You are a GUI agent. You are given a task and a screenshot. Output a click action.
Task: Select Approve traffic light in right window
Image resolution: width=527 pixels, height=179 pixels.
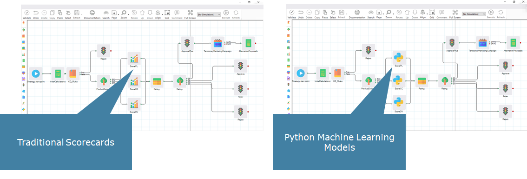505,66
